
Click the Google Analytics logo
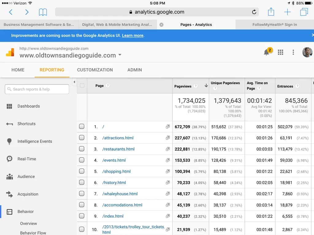pos(10,52)
